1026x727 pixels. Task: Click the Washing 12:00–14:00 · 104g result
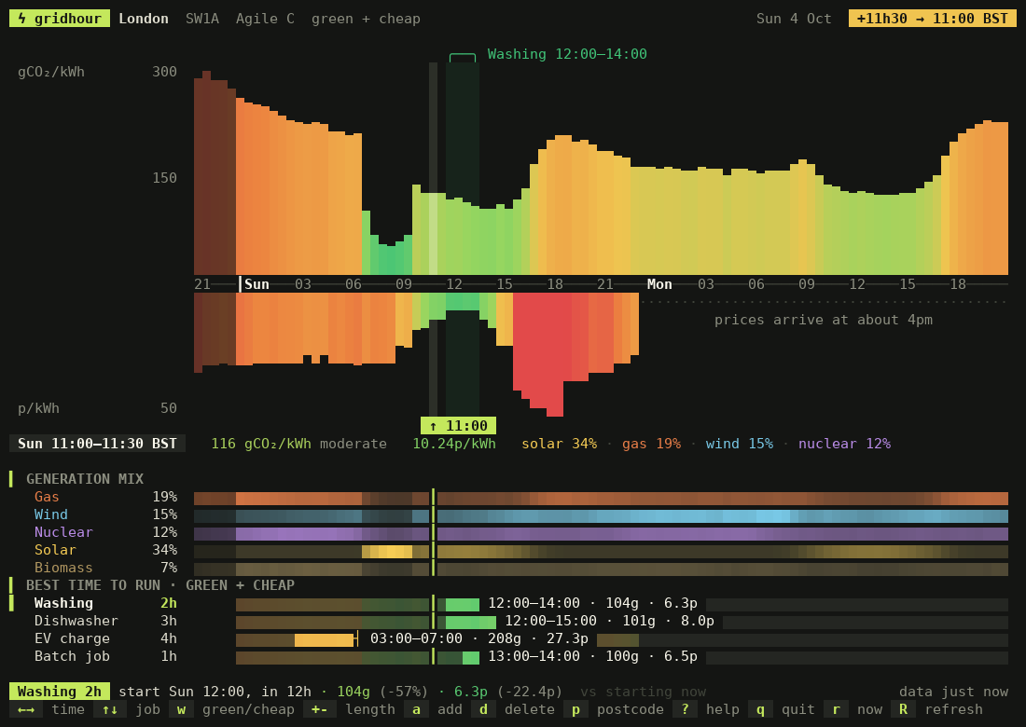pos(593,603)
